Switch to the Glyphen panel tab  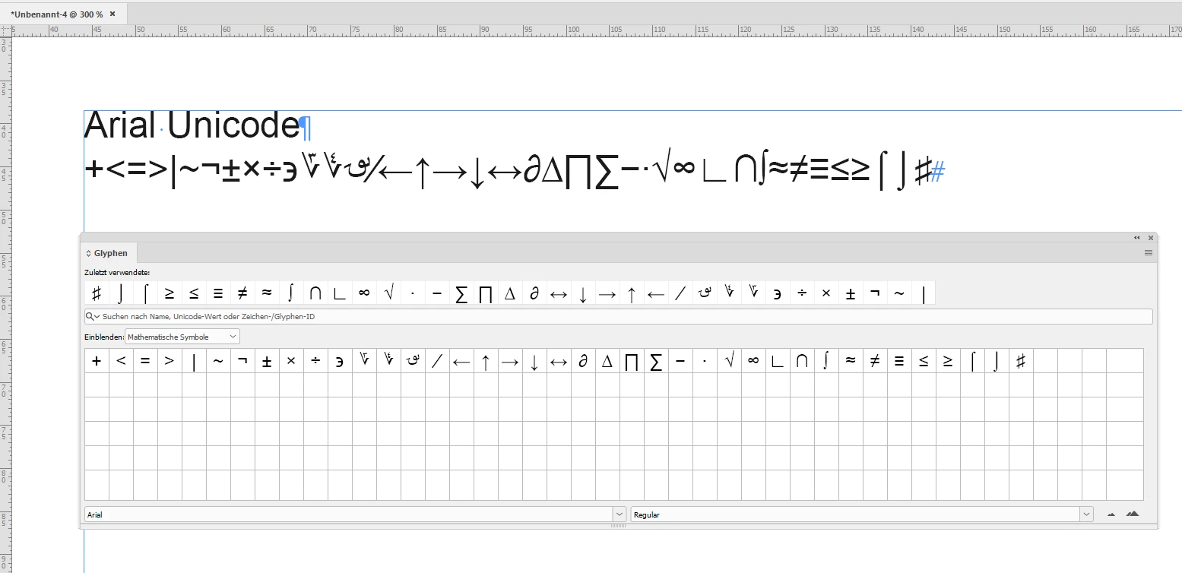click(x=110, y=253)
